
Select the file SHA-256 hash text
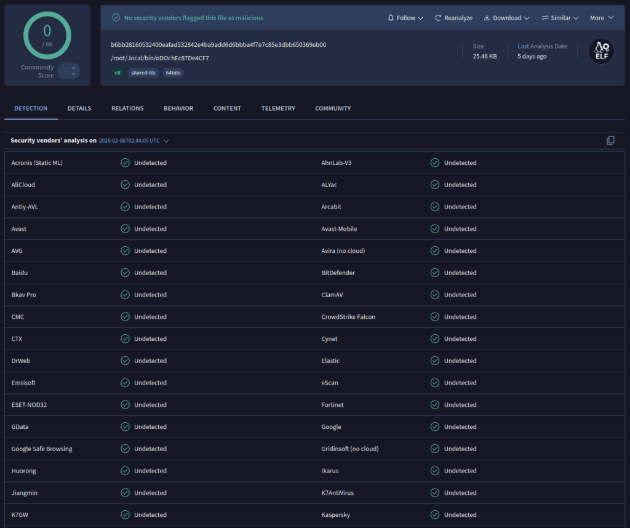[218, 45]
